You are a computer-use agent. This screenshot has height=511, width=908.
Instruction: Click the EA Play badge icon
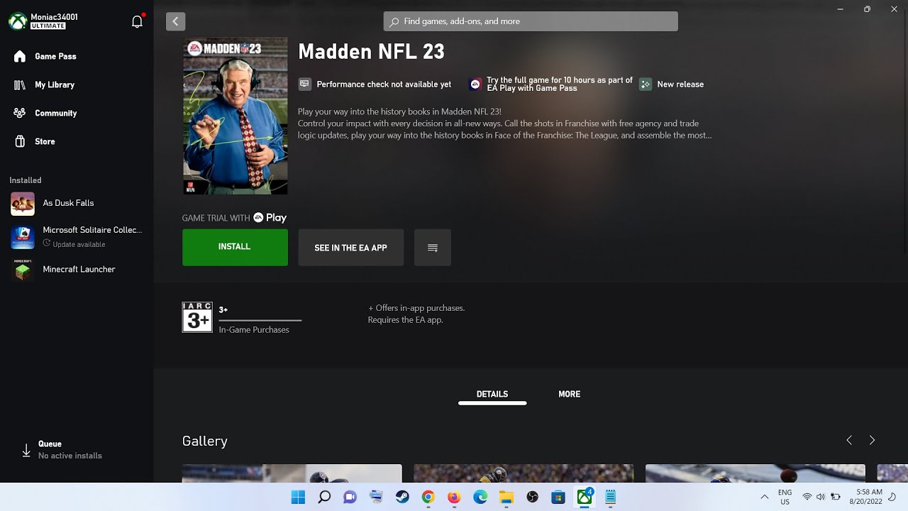(475, 84)
